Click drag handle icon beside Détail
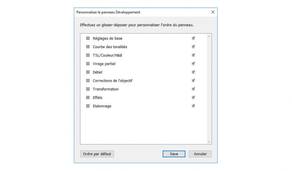Image resolution: width=292 pixels, height=171 pixels. click(88, 72)
